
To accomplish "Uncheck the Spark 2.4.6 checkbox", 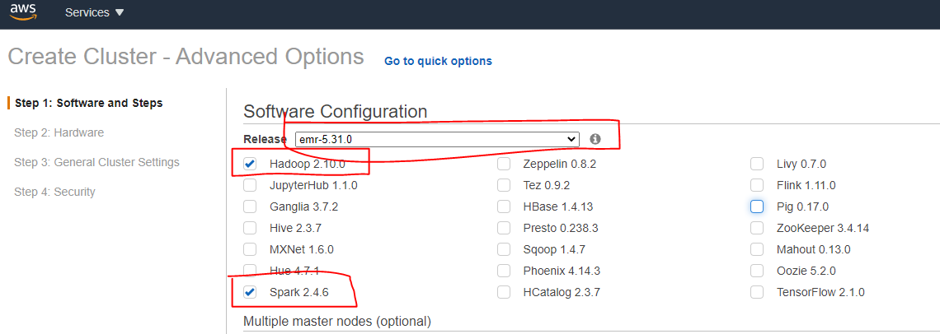I will pyautogui.click(x=250, y=292).
